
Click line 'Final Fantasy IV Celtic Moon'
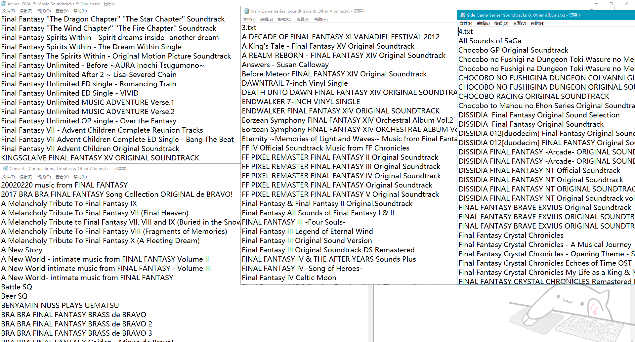click(289, 278)
